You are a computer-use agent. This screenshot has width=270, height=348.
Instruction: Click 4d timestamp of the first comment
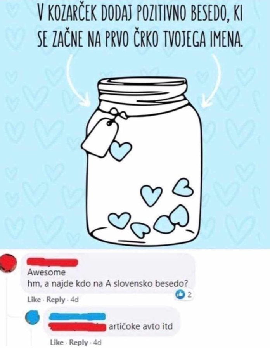[74, 300]
